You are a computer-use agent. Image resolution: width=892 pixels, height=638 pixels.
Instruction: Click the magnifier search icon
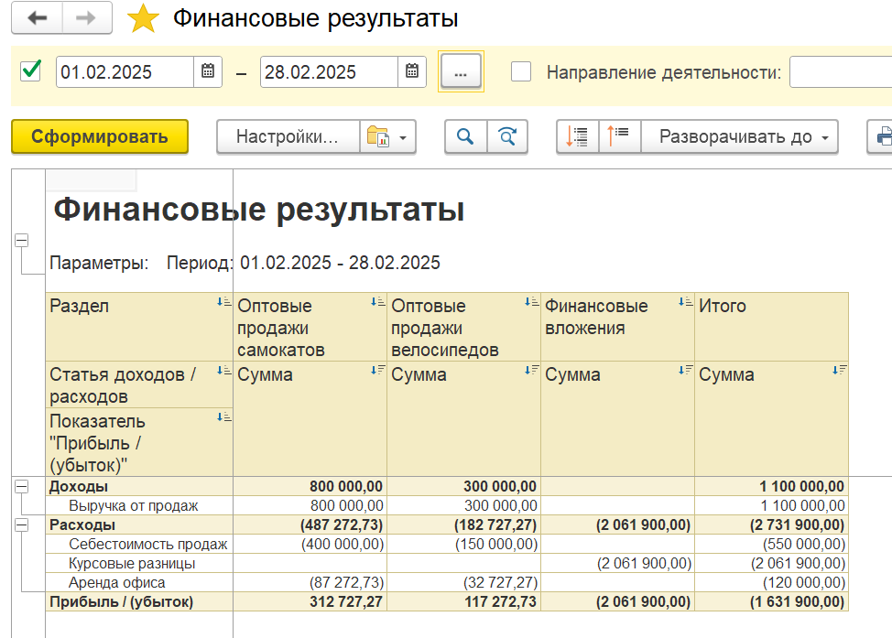tap(465, 136)
